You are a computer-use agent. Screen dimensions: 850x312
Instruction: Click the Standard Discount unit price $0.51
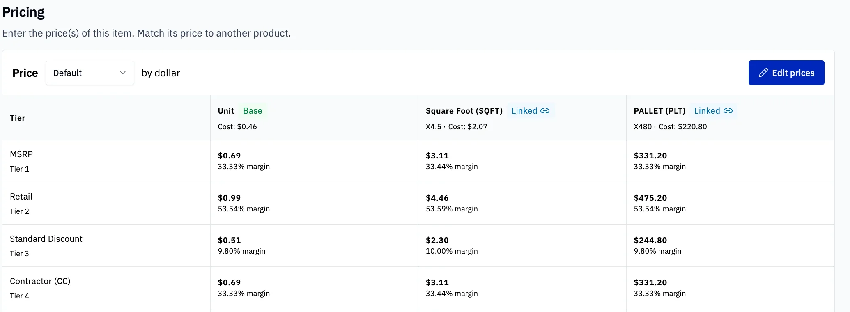pos(229,240)
